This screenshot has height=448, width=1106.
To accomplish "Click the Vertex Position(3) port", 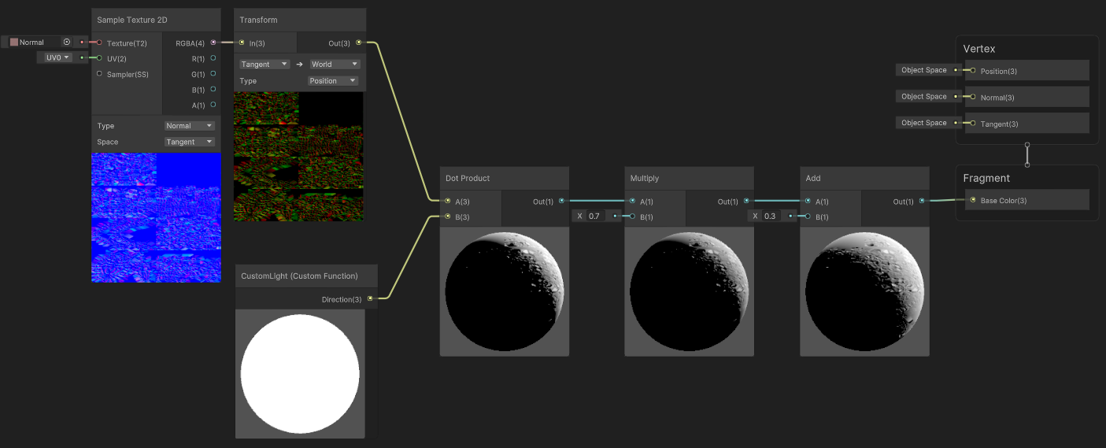I will 973,70.
